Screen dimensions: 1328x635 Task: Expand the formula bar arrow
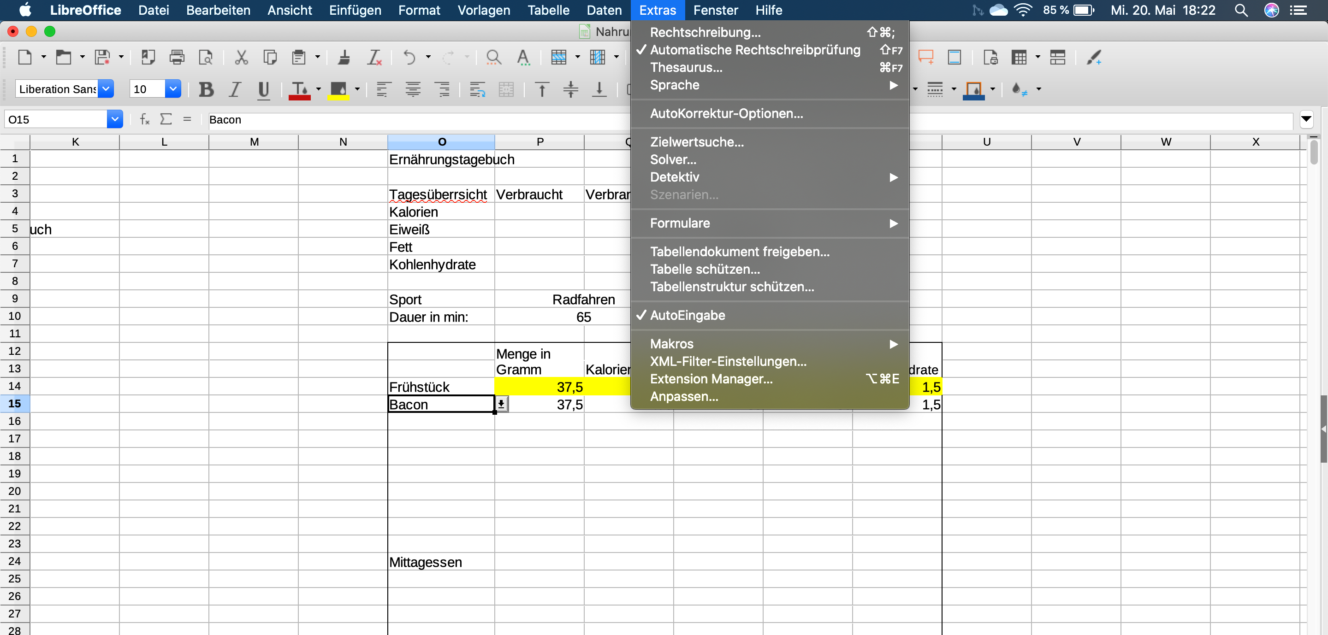tap(1306, 119)
